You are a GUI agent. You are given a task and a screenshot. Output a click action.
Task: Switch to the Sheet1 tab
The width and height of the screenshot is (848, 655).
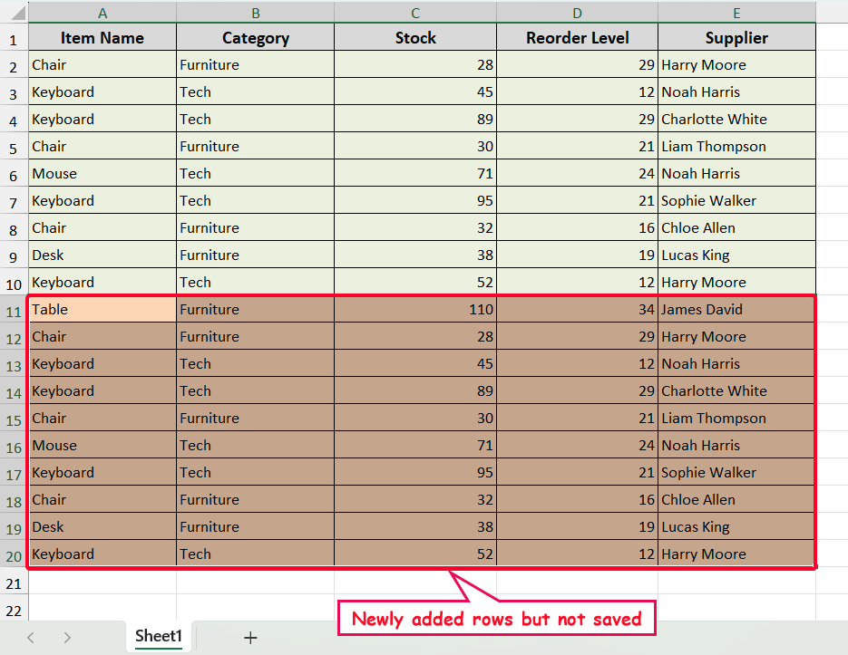pos(159,637)
